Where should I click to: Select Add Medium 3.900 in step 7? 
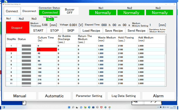[151, 68]
